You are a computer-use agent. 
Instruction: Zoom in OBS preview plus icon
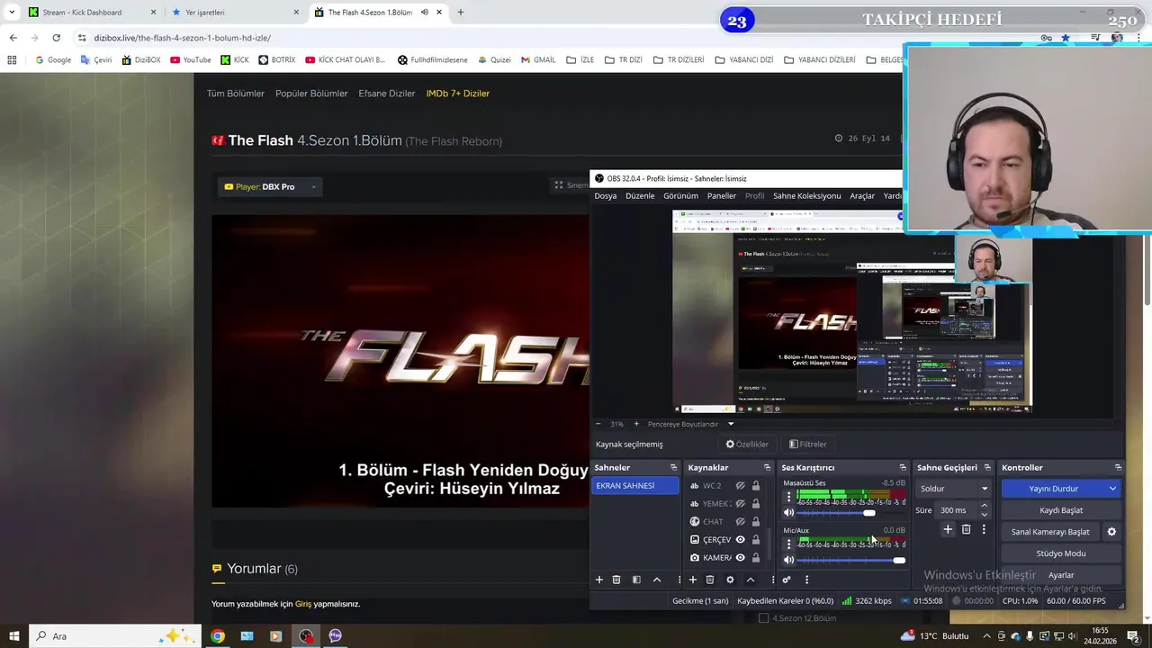coord(636,424)
